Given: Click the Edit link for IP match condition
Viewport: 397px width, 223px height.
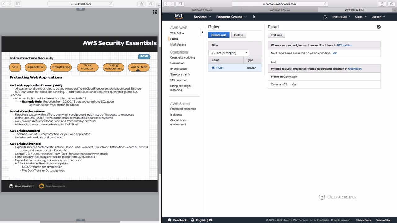Looking at the screenshot, I should click(x=334, y=53).
